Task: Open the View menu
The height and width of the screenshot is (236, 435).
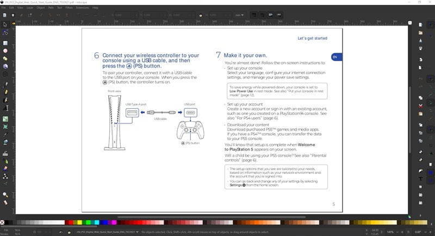Action: [20, 8]
